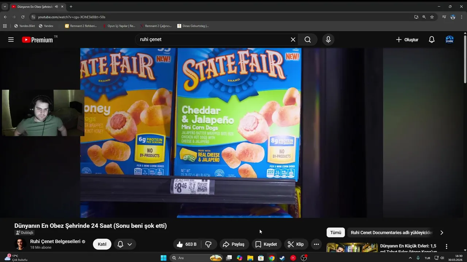Open the weather widget showing 17°C
This screenshot has width=467, height=262.
(16, 258)
